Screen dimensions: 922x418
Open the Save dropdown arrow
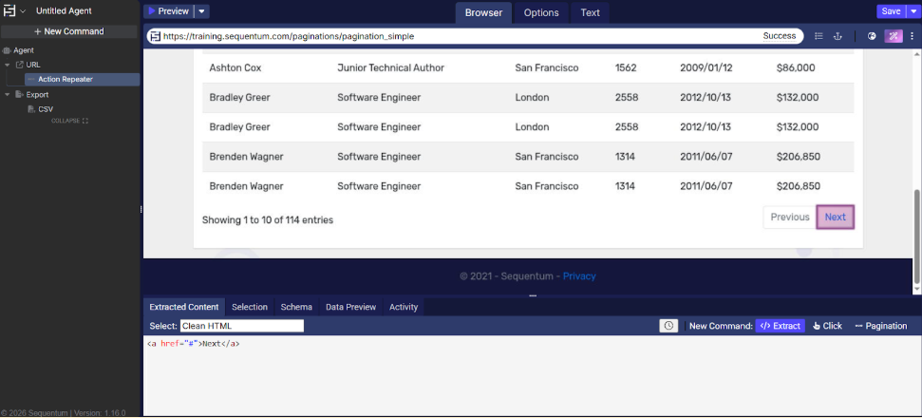[x=913, y=11]
